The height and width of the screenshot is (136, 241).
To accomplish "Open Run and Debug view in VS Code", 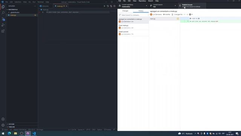I will tap(3, 25).
